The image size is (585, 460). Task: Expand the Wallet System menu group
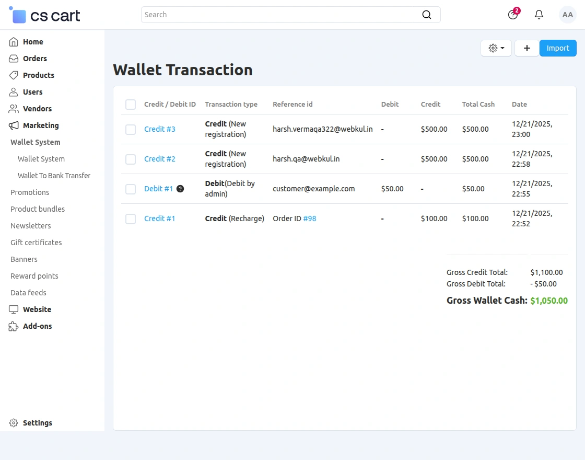pos(35,142)
